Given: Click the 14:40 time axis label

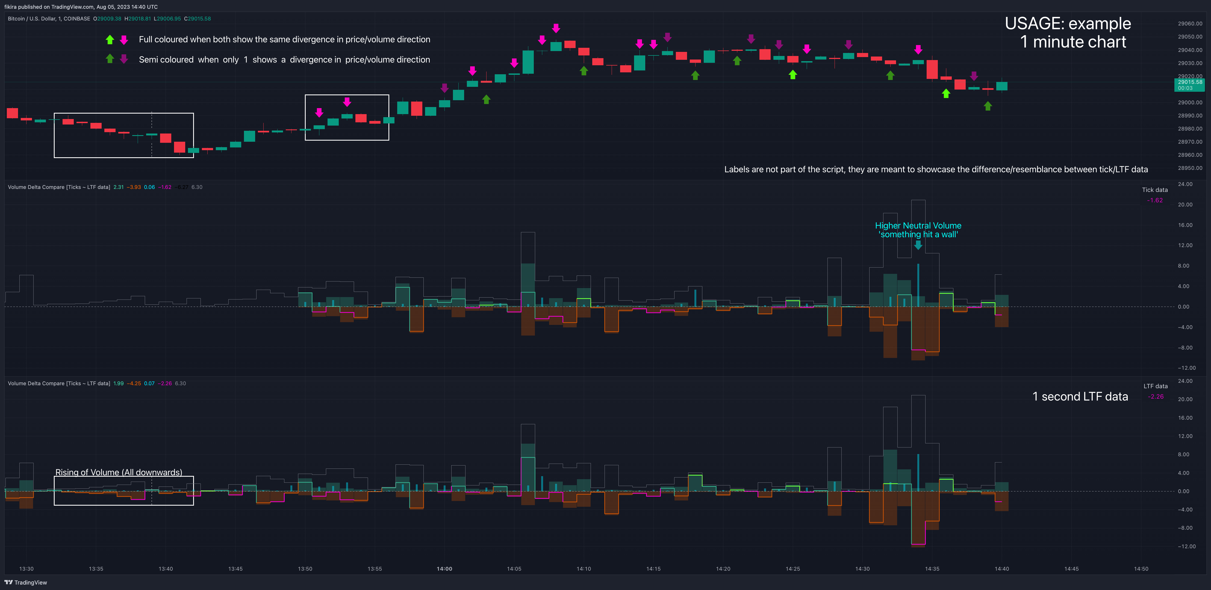Looking at the screenshot, I should [1002, 569].
